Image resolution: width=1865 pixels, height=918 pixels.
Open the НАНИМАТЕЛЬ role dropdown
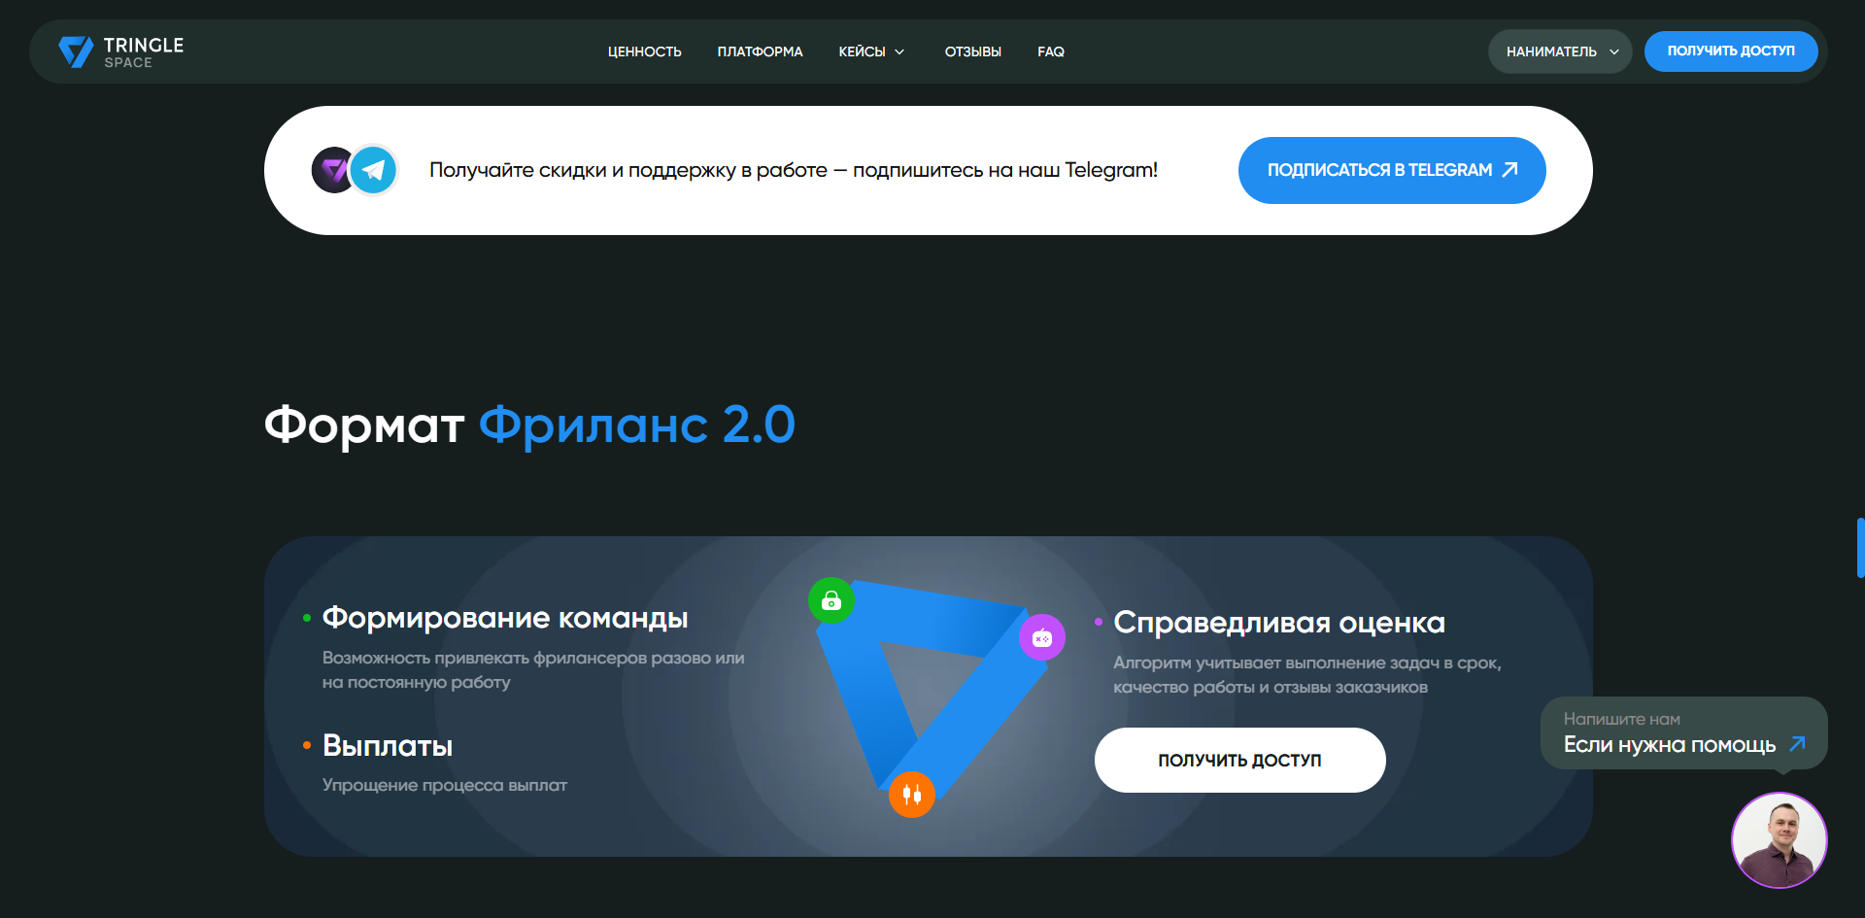pos(1560,51)
